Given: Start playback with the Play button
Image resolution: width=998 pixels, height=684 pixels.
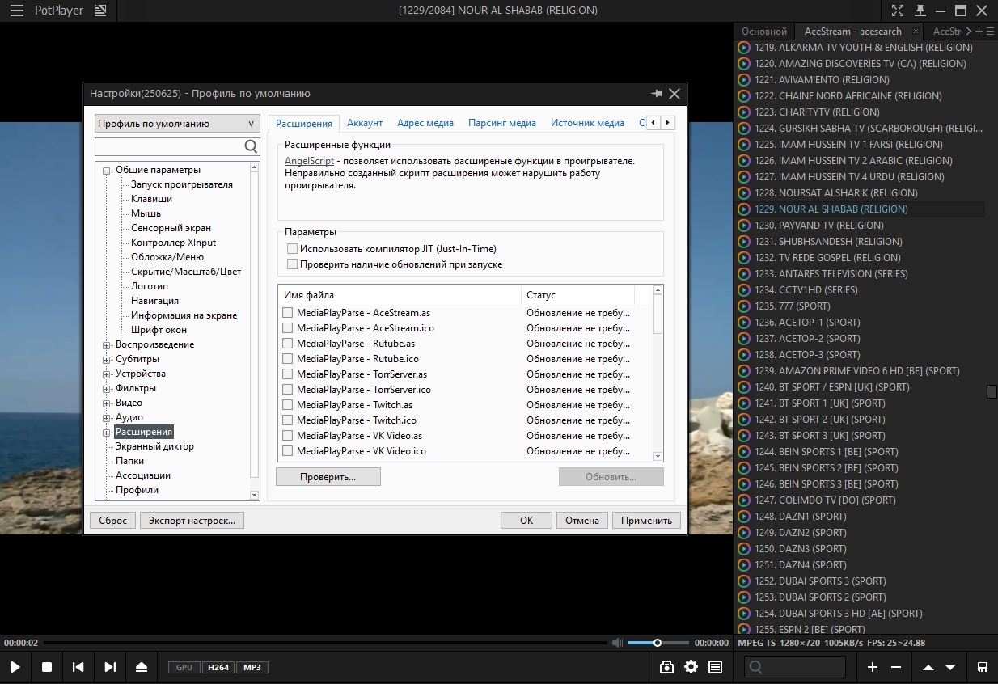Looking at the screenshot, I should tap(15, 667).
